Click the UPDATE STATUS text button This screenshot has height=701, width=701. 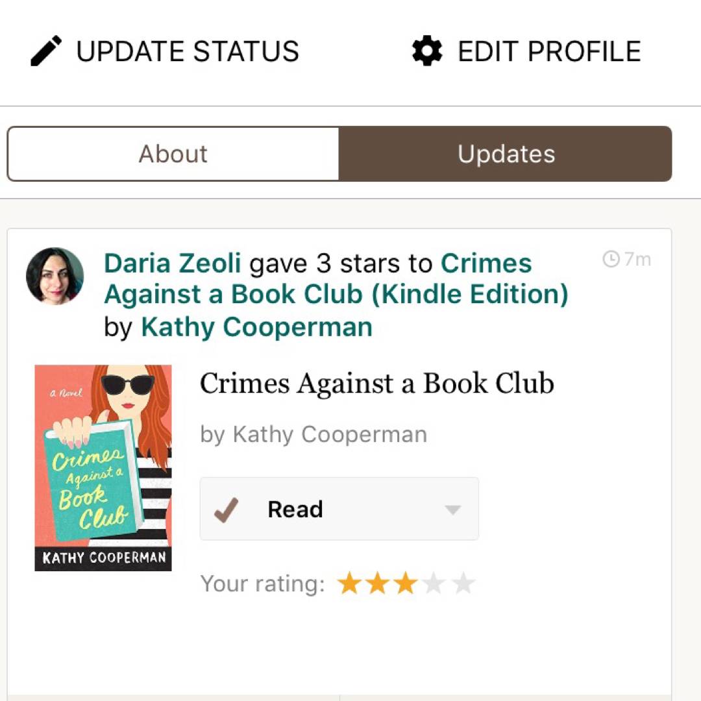point(188,51)
